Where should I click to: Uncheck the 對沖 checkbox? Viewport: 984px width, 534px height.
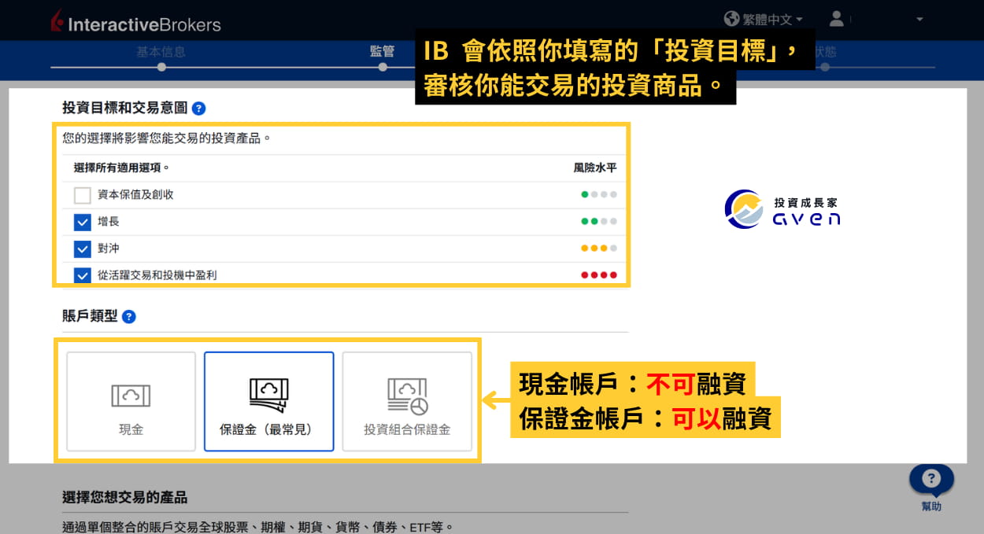coord(83,249)
